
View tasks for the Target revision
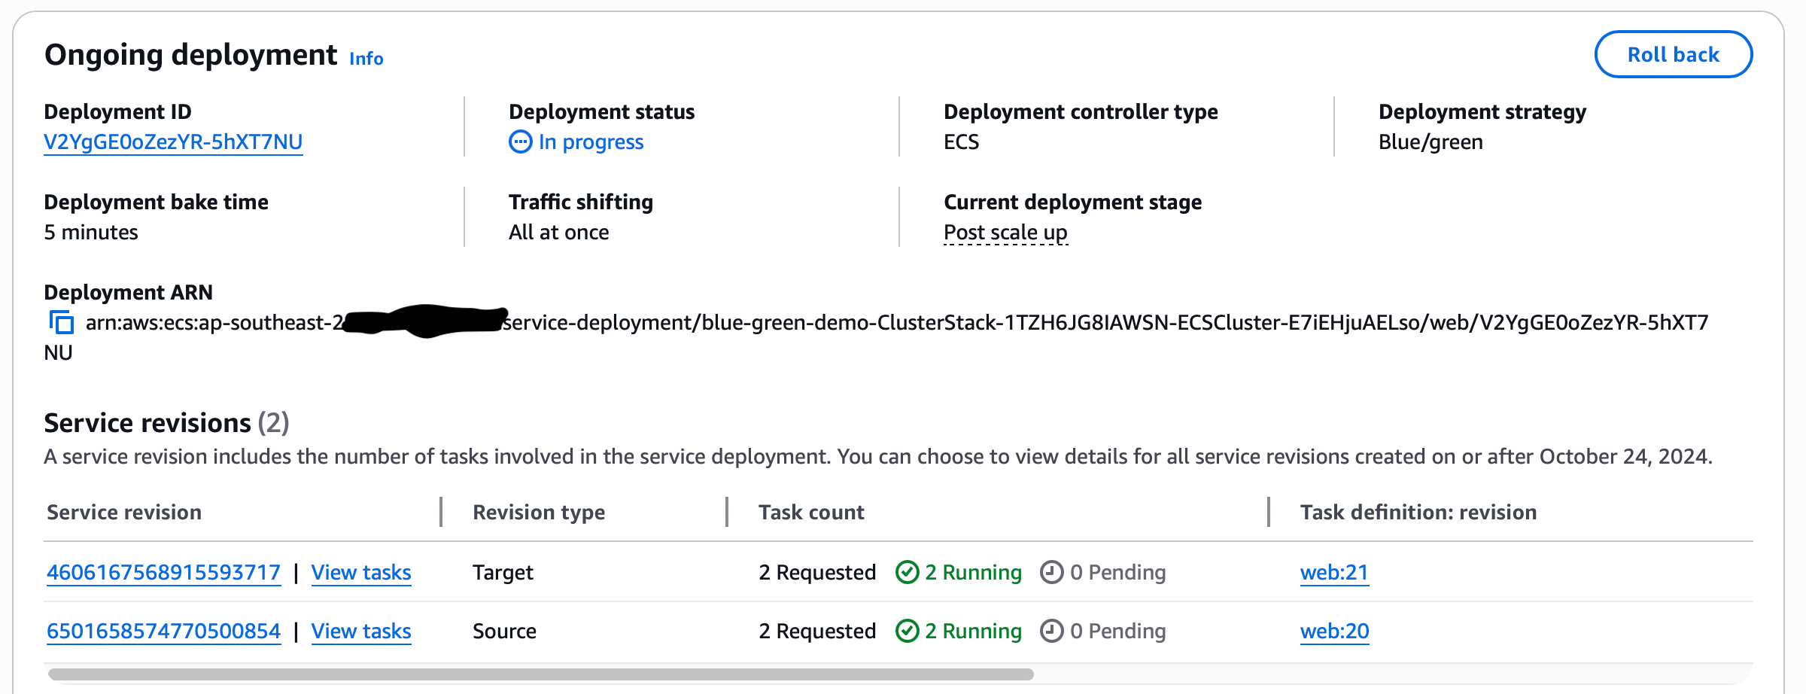pyautogui.click(x=361, y=572)
